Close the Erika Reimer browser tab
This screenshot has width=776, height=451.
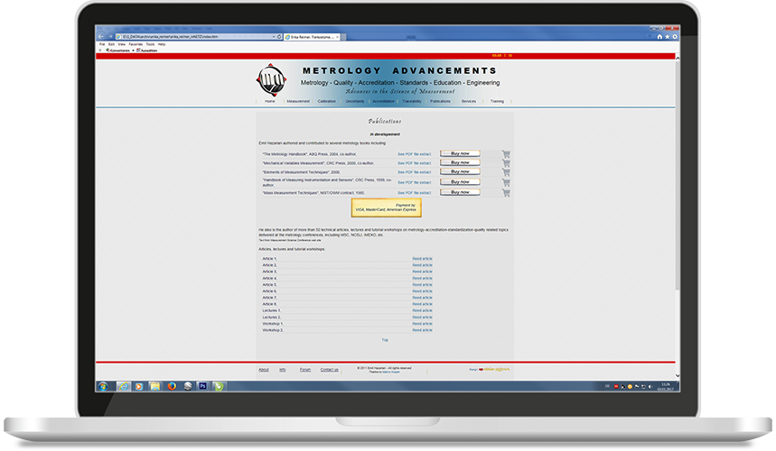tap(338, 37)
